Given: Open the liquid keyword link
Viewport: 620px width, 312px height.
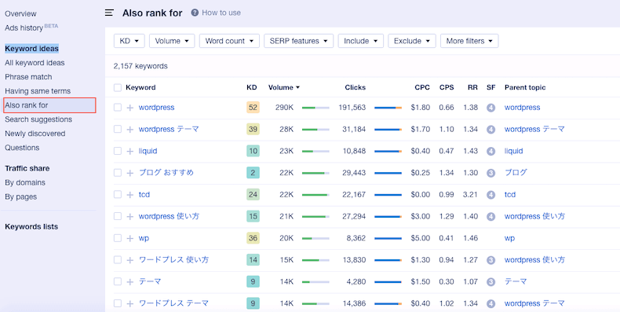Looking at the screenshot, I should (x=148, y=151).
